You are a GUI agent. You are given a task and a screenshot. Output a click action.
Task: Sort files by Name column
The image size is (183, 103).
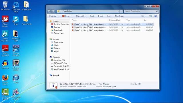(74, 20)
